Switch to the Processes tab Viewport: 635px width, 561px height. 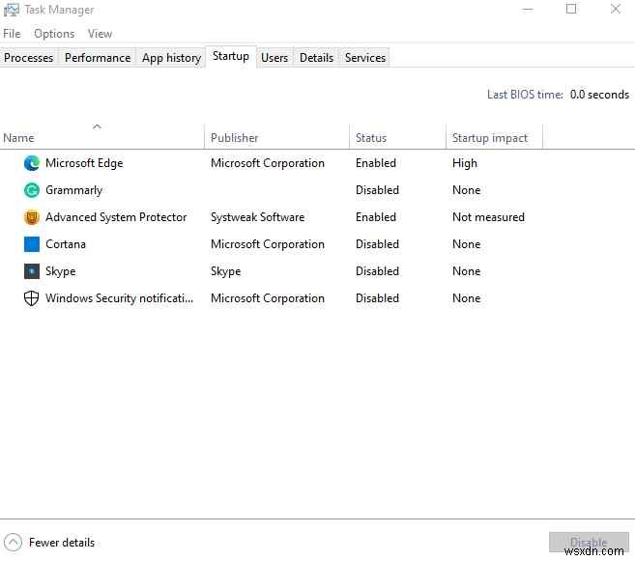[29, 58]
